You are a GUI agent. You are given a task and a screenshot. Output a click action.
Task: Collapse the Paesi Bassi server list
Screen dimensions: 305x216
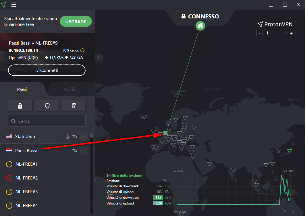pos(84,150)
